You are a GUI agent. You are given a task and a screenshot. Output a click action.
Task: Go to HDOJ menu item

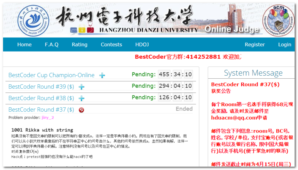coord(142,45)
